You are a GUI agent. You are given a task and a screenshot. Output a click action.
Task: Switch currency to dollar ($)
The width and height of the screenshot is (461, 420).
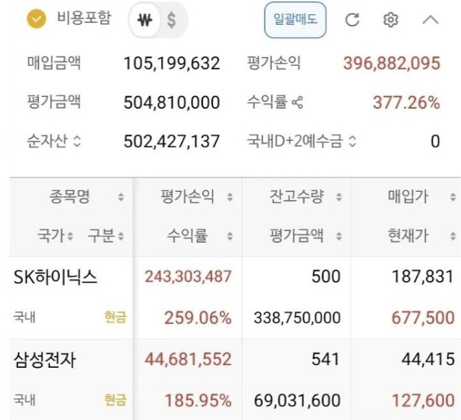(x=171, y=21)
